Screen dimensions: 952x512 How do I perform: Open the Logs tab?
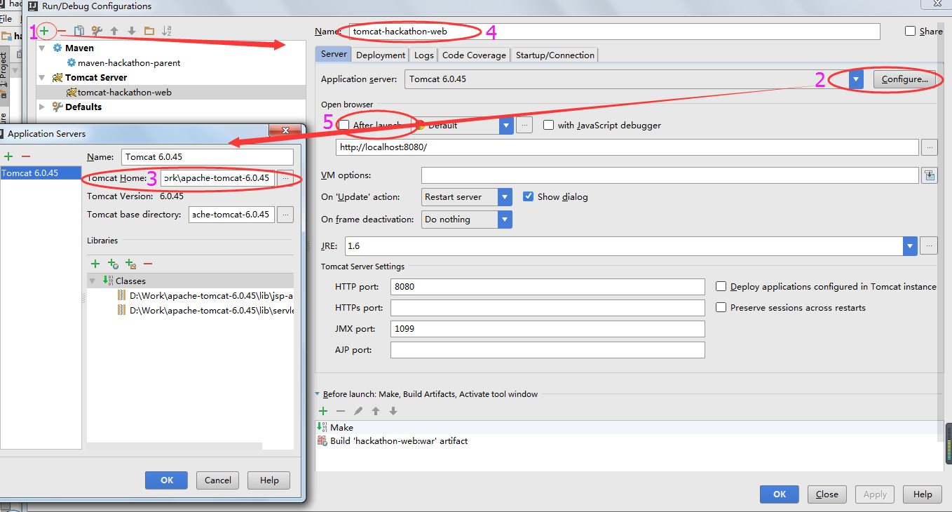click(424, 55)
